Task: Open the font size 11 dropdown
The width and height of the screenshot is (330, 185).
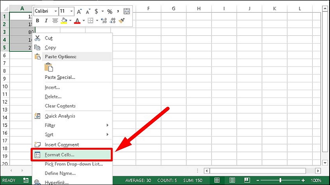Action: (71, 11)
